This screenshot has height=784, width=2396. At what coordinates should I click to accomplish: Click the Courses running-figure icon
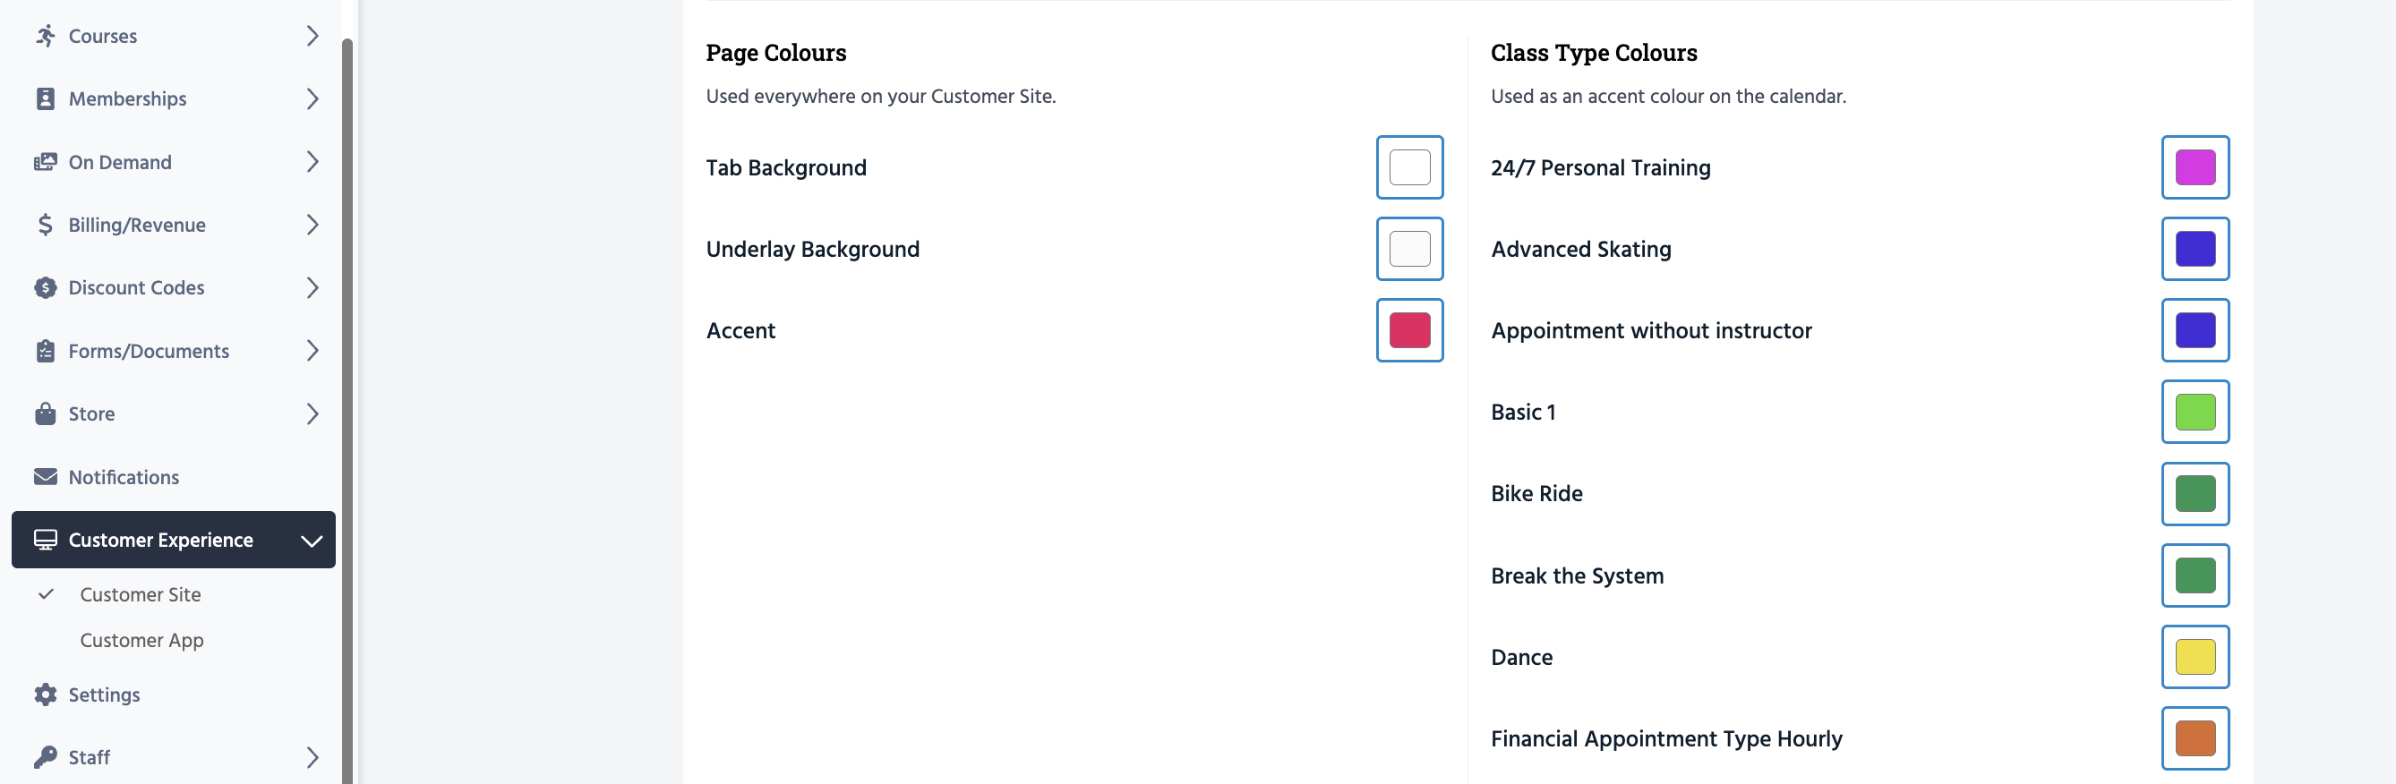point(45,37)
